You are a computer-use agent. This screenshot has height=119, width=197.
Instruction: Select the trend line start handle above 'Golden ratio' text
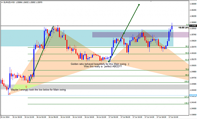[109, 61]
